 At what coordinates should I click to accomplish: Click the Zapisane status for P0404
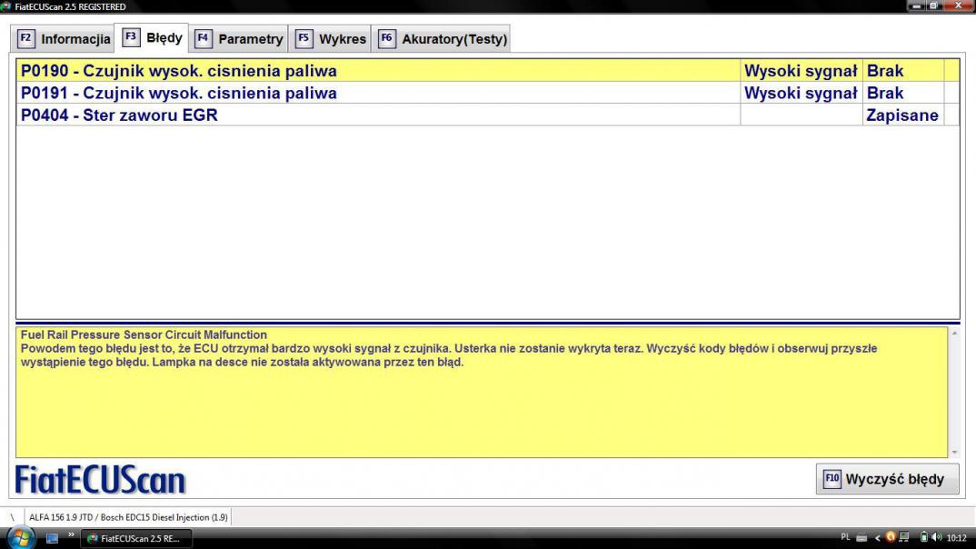902,115
